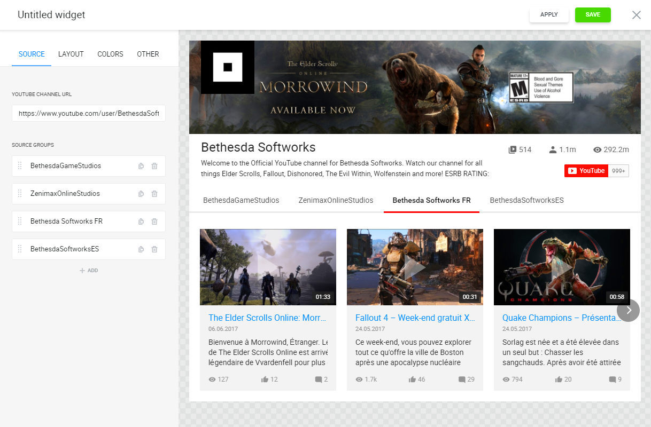The height and width of the screenshot is (427, 651).
Task: Subscribe via the red YouTube button
Action: pos(586,171)
